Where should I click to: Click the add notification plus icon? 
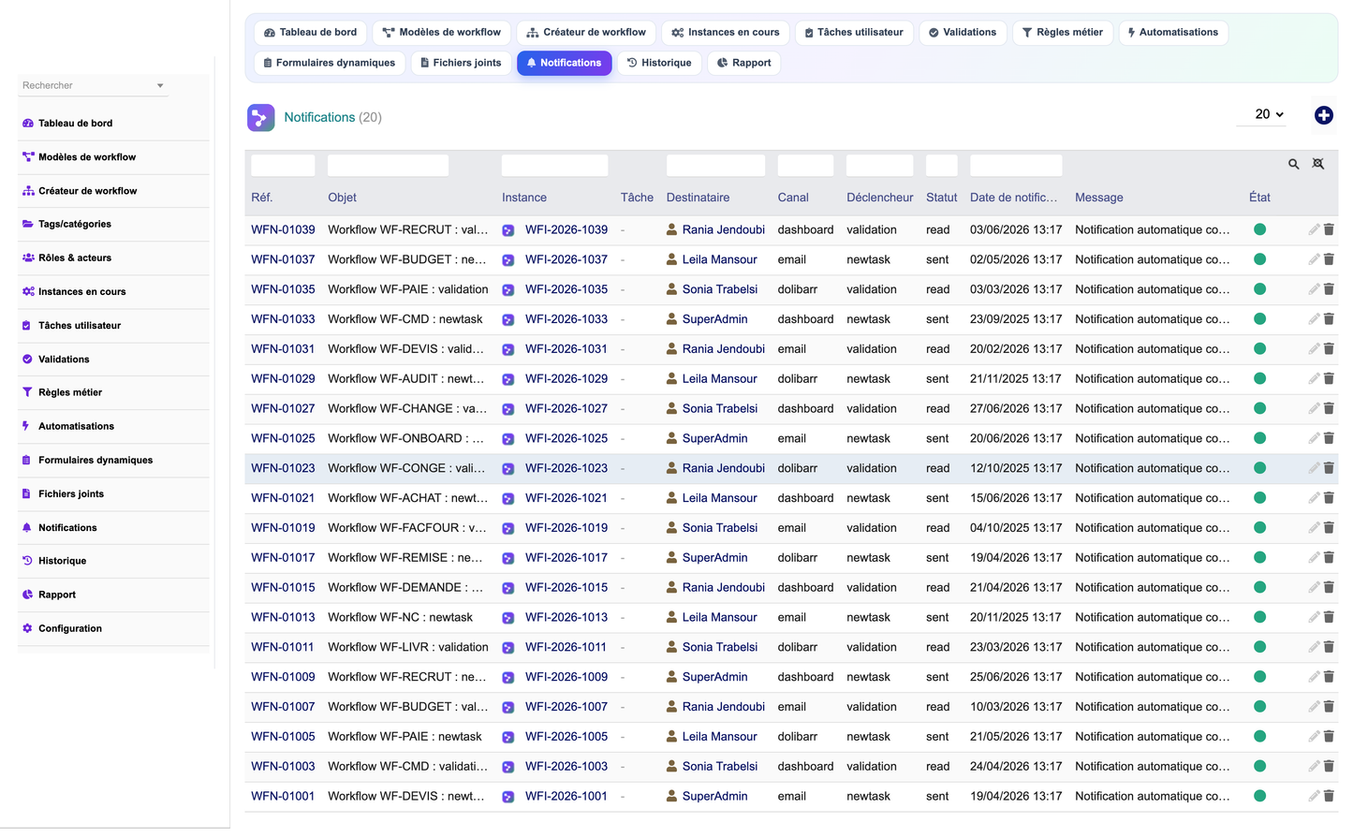(x=1323, y=115)
